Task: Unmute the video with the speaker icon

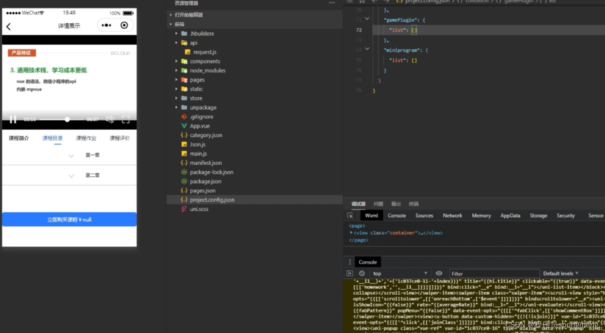Action: [110, 119]
